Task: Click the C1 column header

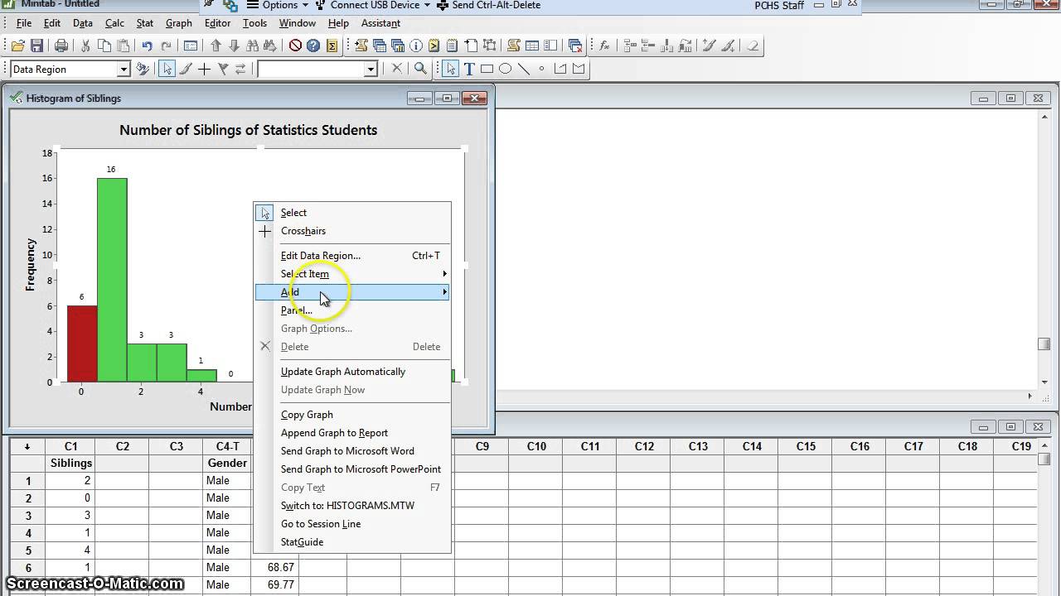Action: [70, 446]
